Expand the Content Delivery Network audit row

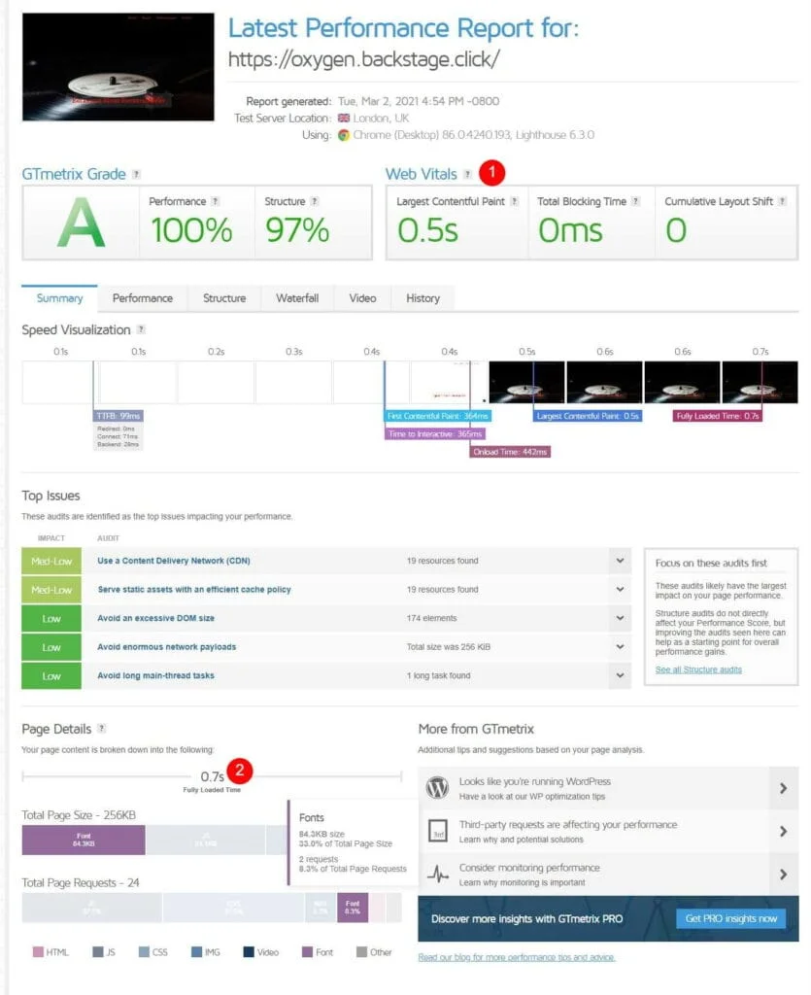click(618, 561)
